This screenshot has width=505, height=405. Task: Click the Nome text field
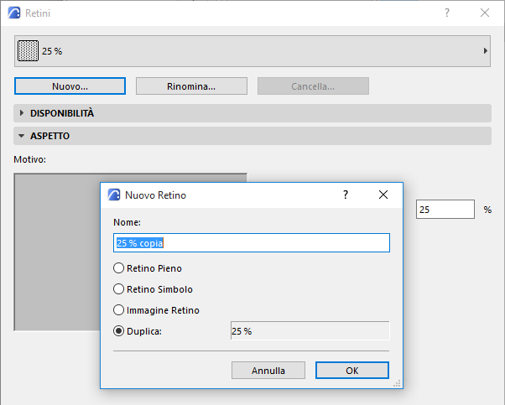tap(252, 242)
